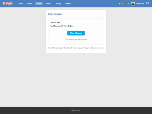
Task: Go to the Home menu item
Action: [21, 4]
